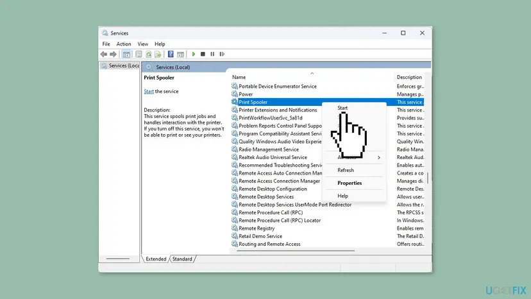Click the magnifier icon in Services (Local) header
The image size is (531, 299).
pyautogui.click(x=149, y=67)
